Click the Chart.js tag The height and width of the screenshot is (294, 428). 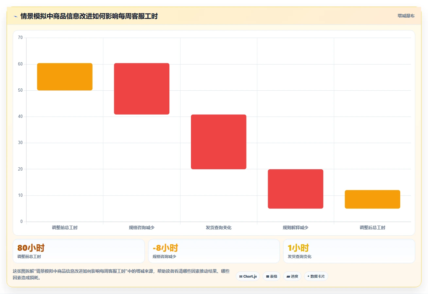248,276
